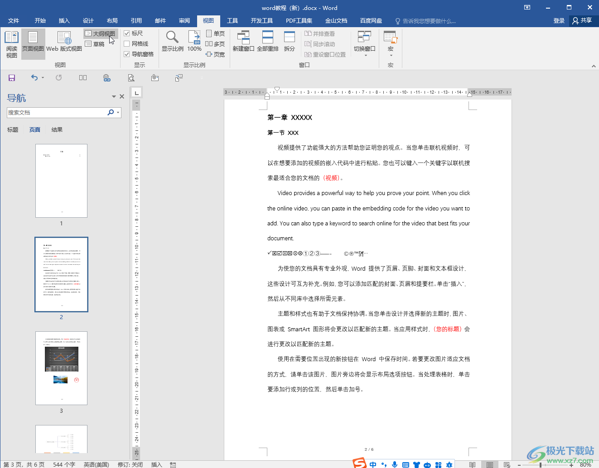Open Outline view (大纲视图)
Image resolution: width=599 pixels, height=468 pixels.
click(101, 33)
